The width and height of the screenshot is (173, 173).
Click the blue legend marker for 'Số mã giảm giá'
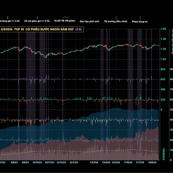coord(37,18)
